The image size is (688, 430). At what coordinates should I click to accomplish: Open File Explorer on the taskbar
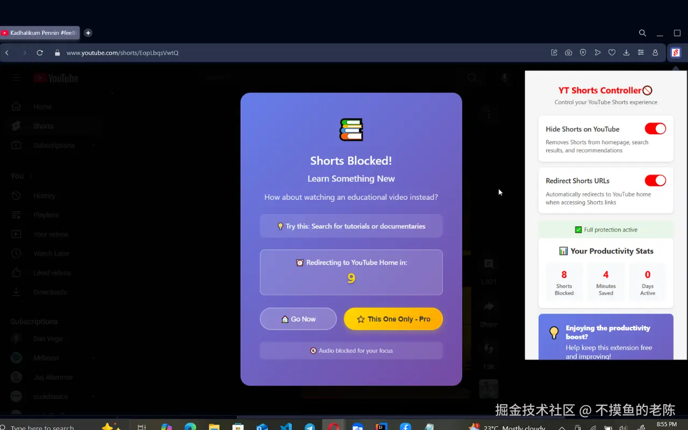point(214,426)
